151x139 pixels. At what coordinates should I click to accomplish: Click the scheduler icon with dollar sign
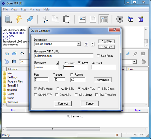coord(131,19)
